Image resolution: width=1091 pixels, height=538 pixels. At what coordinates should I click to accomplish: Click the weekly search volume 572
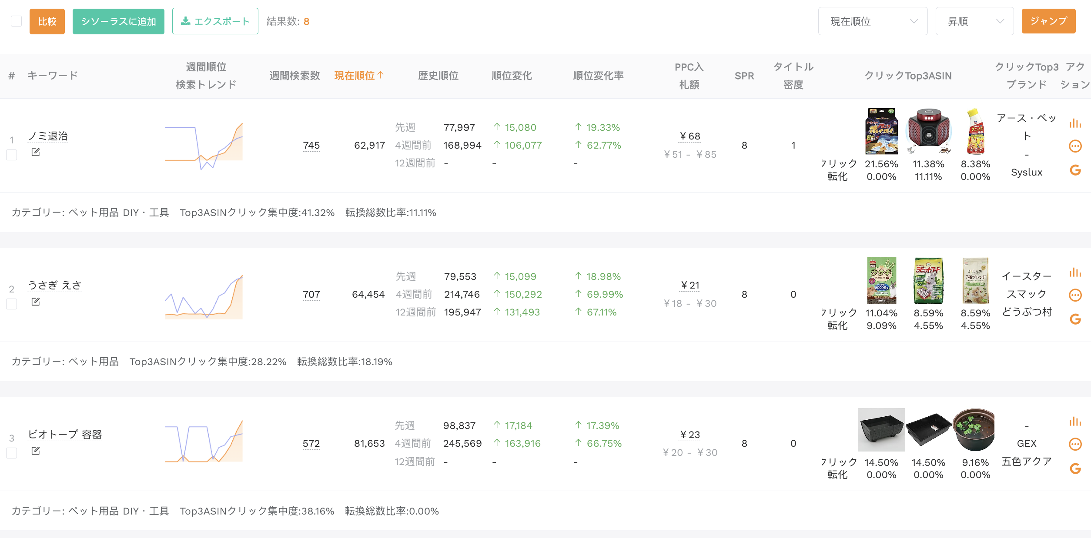[311, 443]
